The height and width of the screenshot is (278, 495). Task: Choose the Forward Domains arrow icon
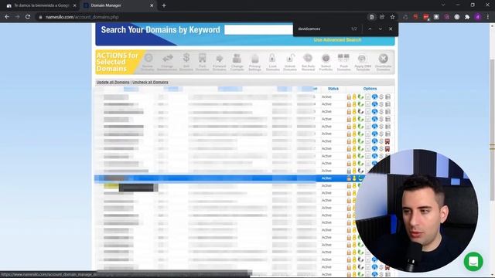point(219,62)
